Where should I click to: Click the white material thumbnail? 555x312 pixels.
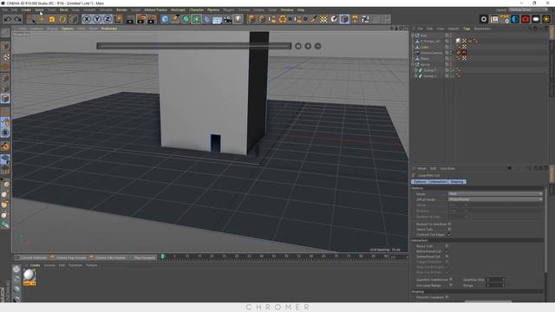tap(29, 276)
